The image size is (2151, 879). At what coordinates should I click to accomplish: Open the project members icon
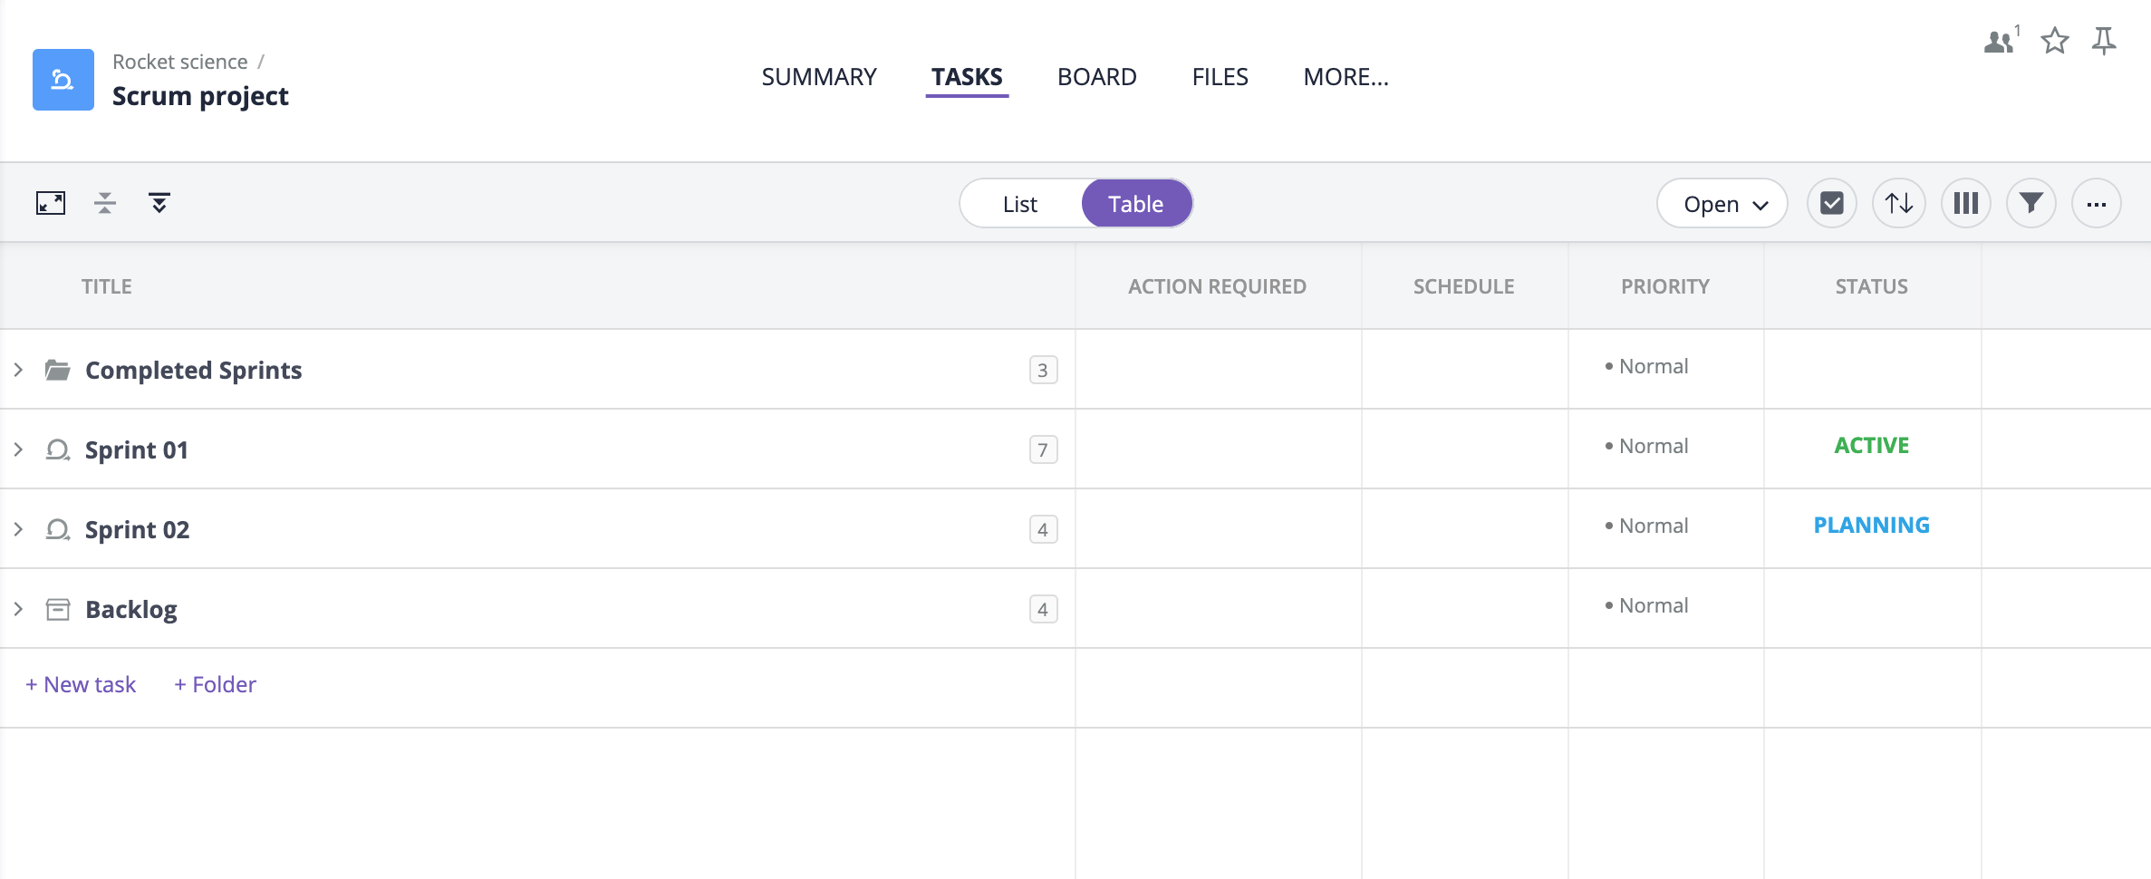pyautogui.click(x=2001, y=41)
